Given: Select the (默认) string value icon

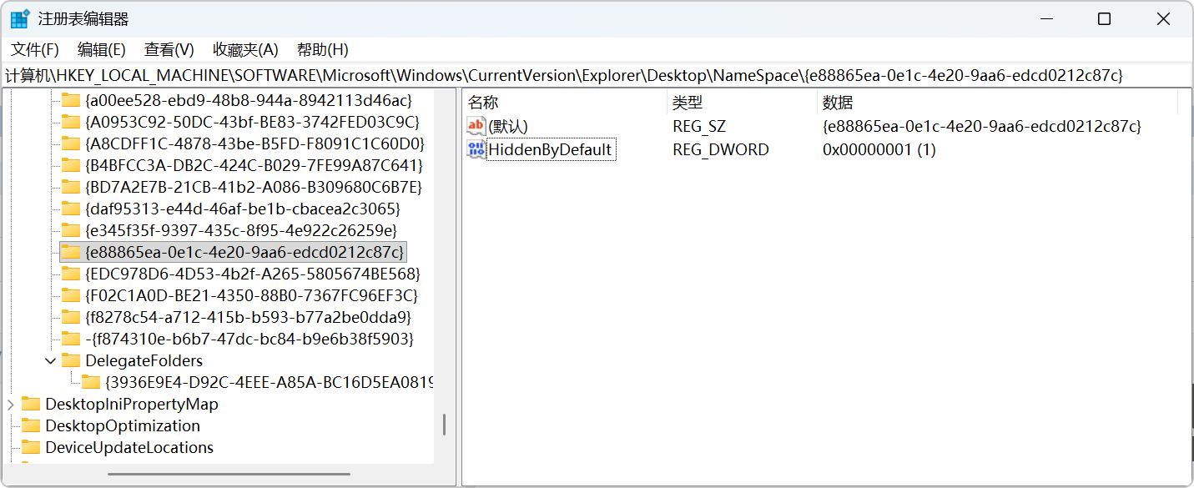Looking at the screenshot, I should (x=476, y=126).
